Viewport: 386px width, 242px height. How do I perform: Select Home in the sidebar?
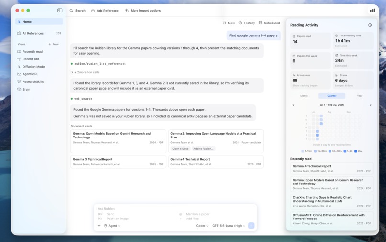(x=39, y=22)
